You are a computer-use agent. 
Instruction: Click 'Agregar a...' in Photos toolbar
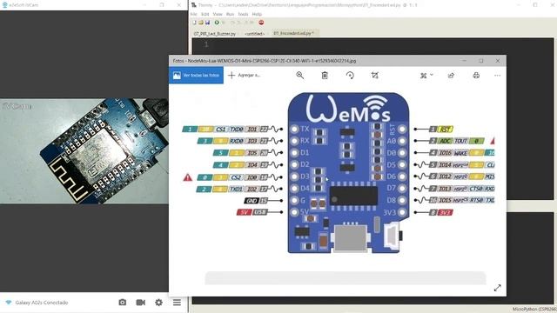(x=244, y=76)
